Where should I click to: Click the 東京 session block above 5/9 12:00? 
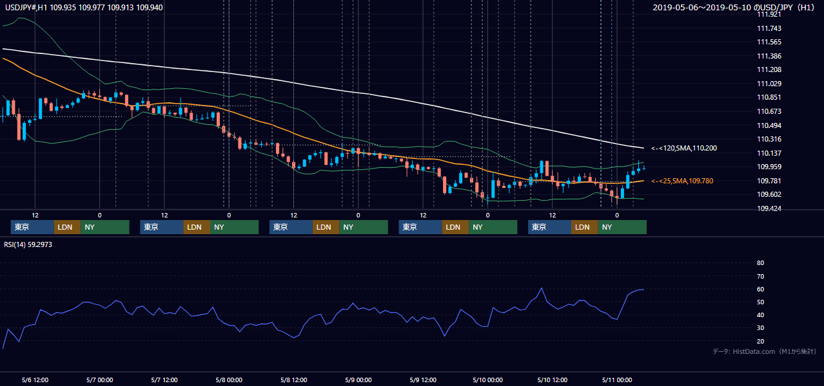coord(420,227)
